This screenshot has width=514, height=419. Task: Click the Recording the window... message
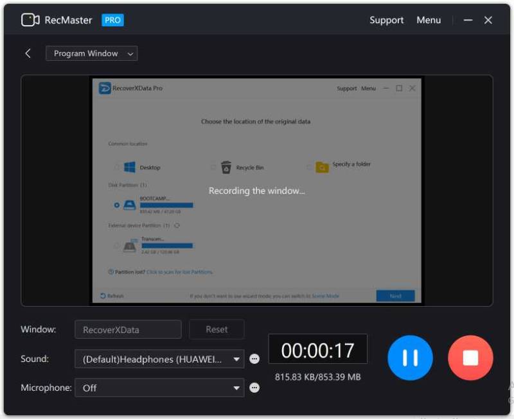(x=256, y=191)
